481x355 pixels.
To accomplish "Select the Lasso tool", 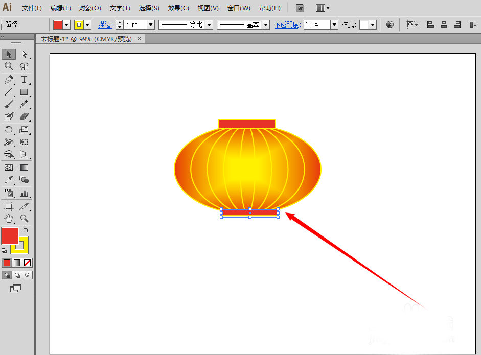I will coord(24,66).
